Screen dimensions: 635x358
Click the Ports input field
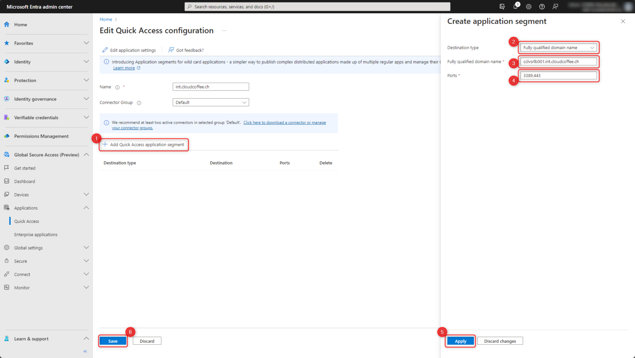558,75
